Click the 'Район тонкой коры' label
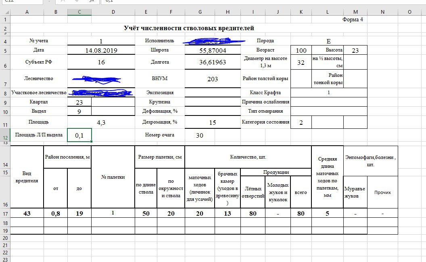Viewport: 426px width, 262px height. [x=328, y=79]
